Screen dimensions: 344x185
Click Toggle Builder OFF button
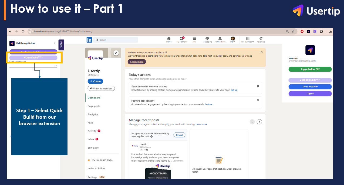[310, 69]
